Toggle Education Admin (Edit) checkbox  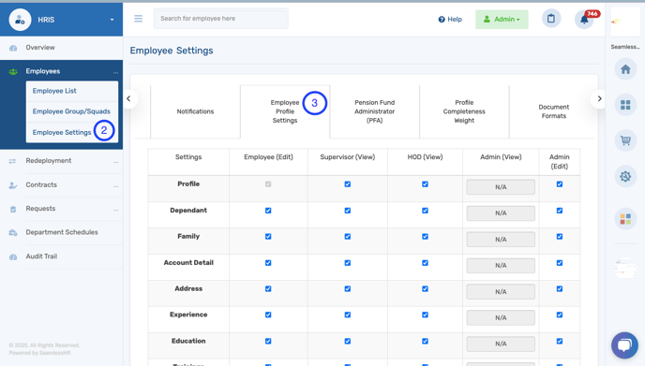point(560,341)
